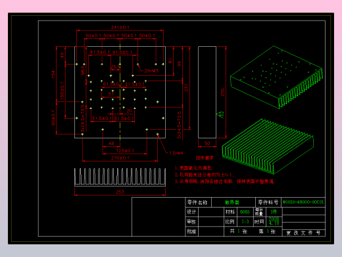Select the 235 height dimension of side view

coord(223,92)
